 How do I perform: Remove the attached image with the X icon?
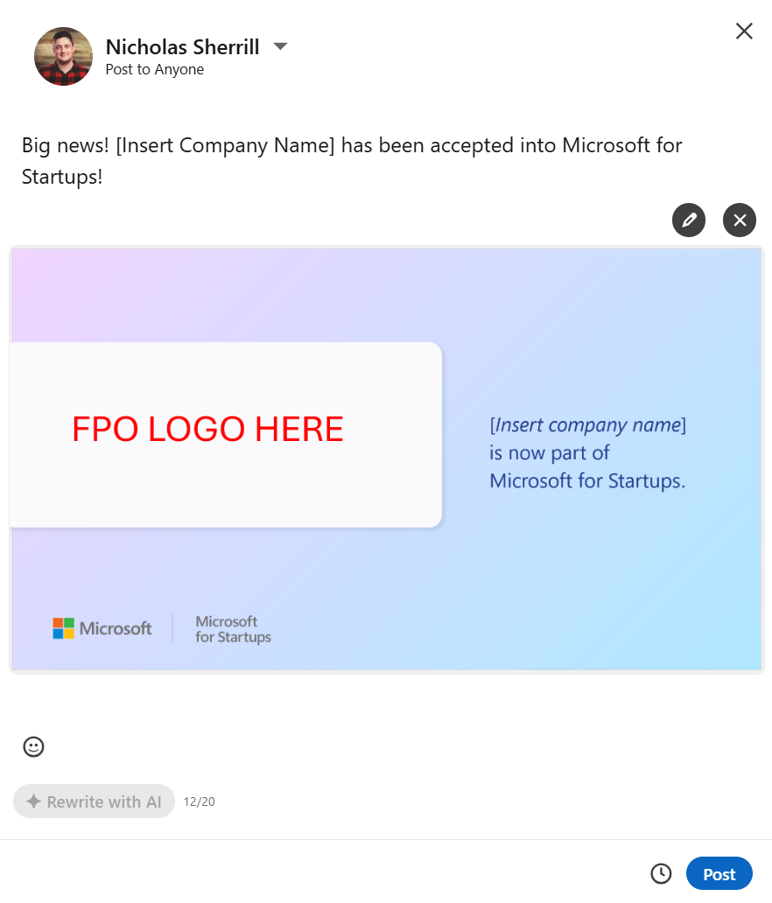[740, 220]
